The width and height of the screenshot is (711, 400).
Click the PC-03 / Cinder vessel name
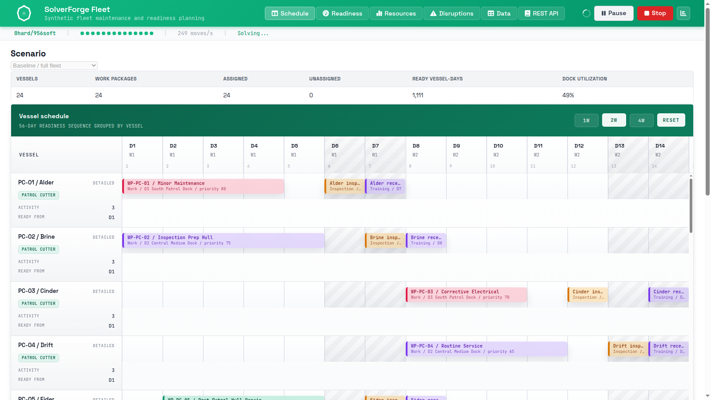(x=38, y=291)
